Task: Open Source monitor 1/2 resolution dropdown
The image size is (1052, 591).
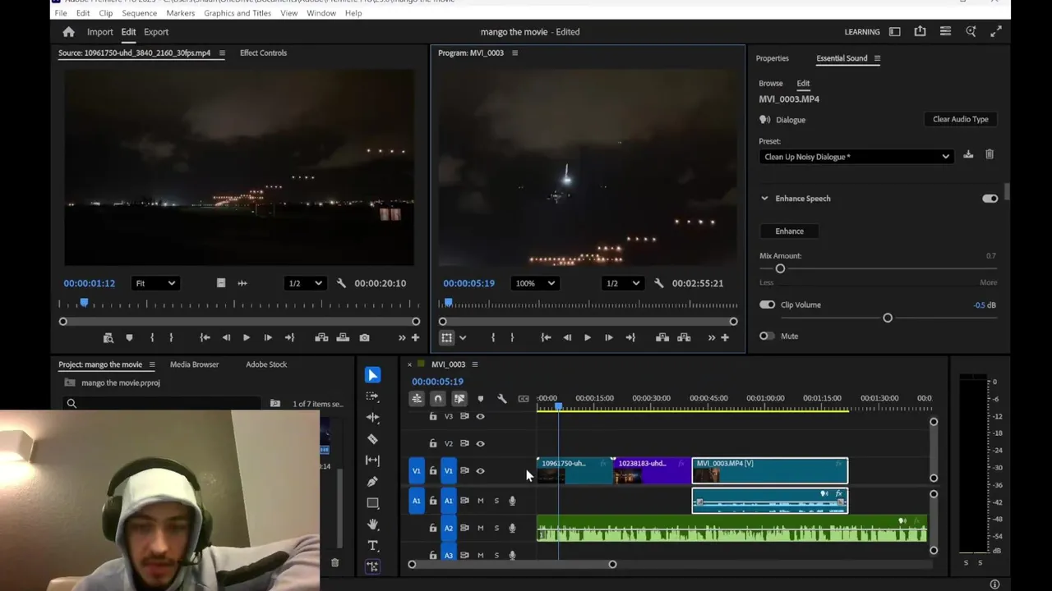Action: tap(305, 283)
